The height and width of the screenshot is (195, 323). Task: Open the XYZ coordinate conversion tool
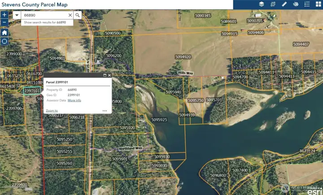tap(273, 4)
